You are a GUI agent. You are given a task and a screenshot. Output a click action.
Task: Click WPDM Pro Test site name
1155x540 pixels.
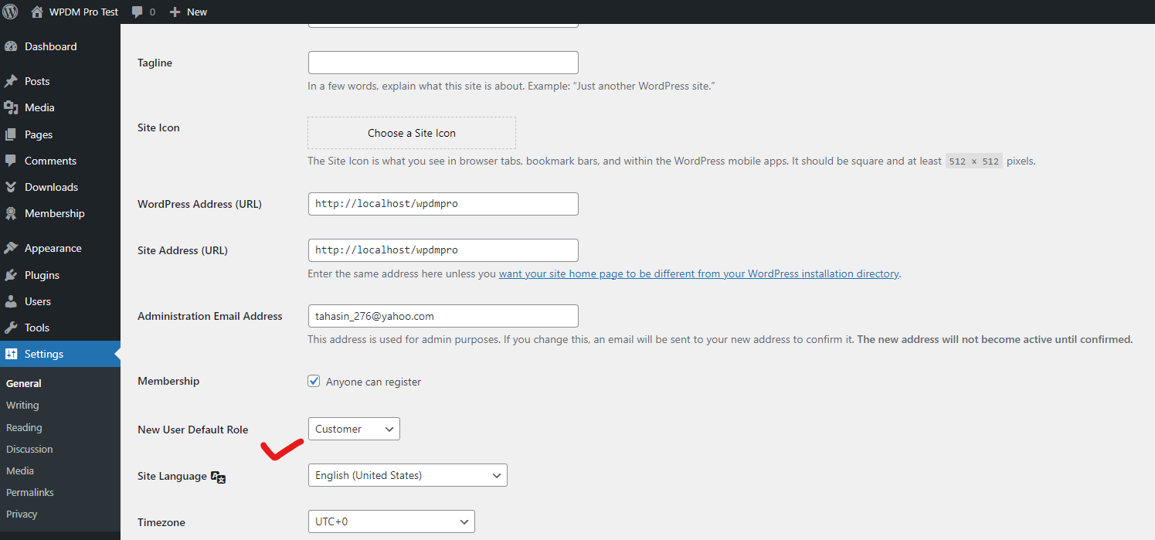click(83, 12)
